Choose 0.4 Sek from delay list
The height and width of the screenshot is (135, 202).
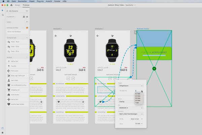click(x=138, y=96)
